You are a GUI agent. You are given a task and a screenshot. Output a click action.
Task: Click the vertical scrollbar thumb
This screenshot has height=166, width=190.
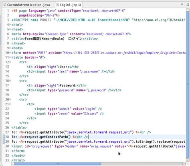188,84
